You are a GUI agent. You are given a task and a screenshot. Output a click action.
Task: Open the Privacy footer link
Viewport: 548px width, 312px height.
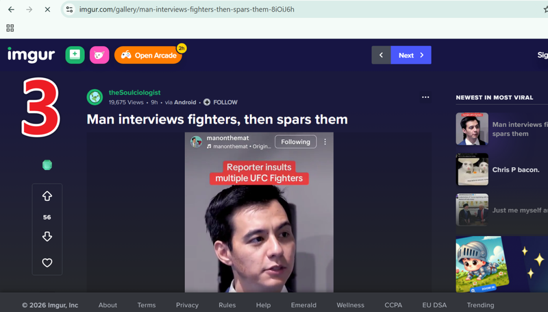187,305
